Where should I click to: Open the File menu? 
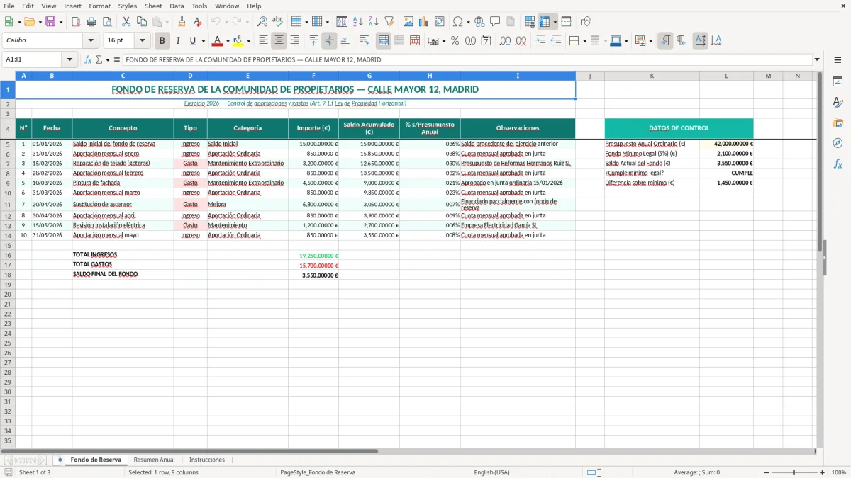9,6
